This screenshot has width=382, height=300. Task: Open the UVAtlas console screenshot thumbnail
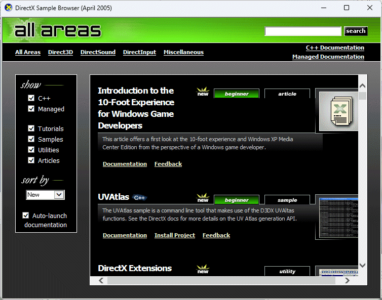point(338,217)
